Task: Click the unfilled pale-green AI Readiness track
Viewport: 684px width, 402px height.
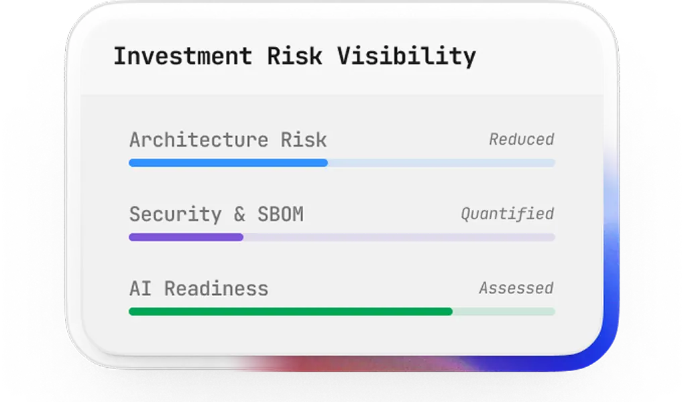Action: click(x=504, y=312)
